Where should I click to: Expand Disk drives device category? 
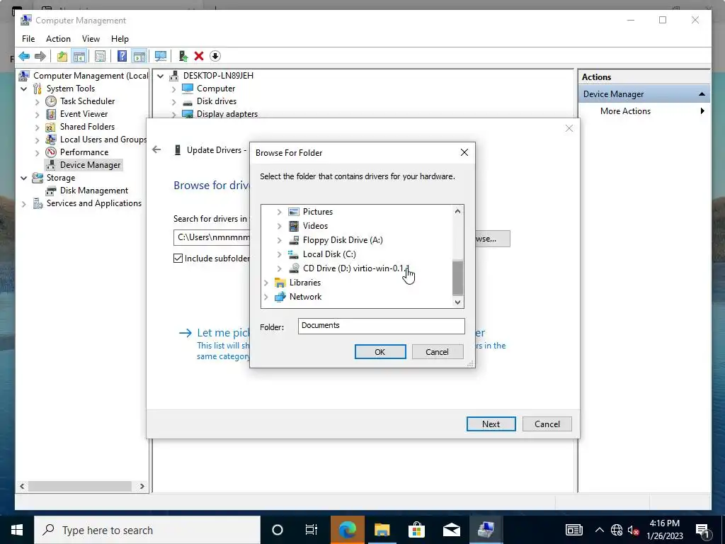point(174,102)
